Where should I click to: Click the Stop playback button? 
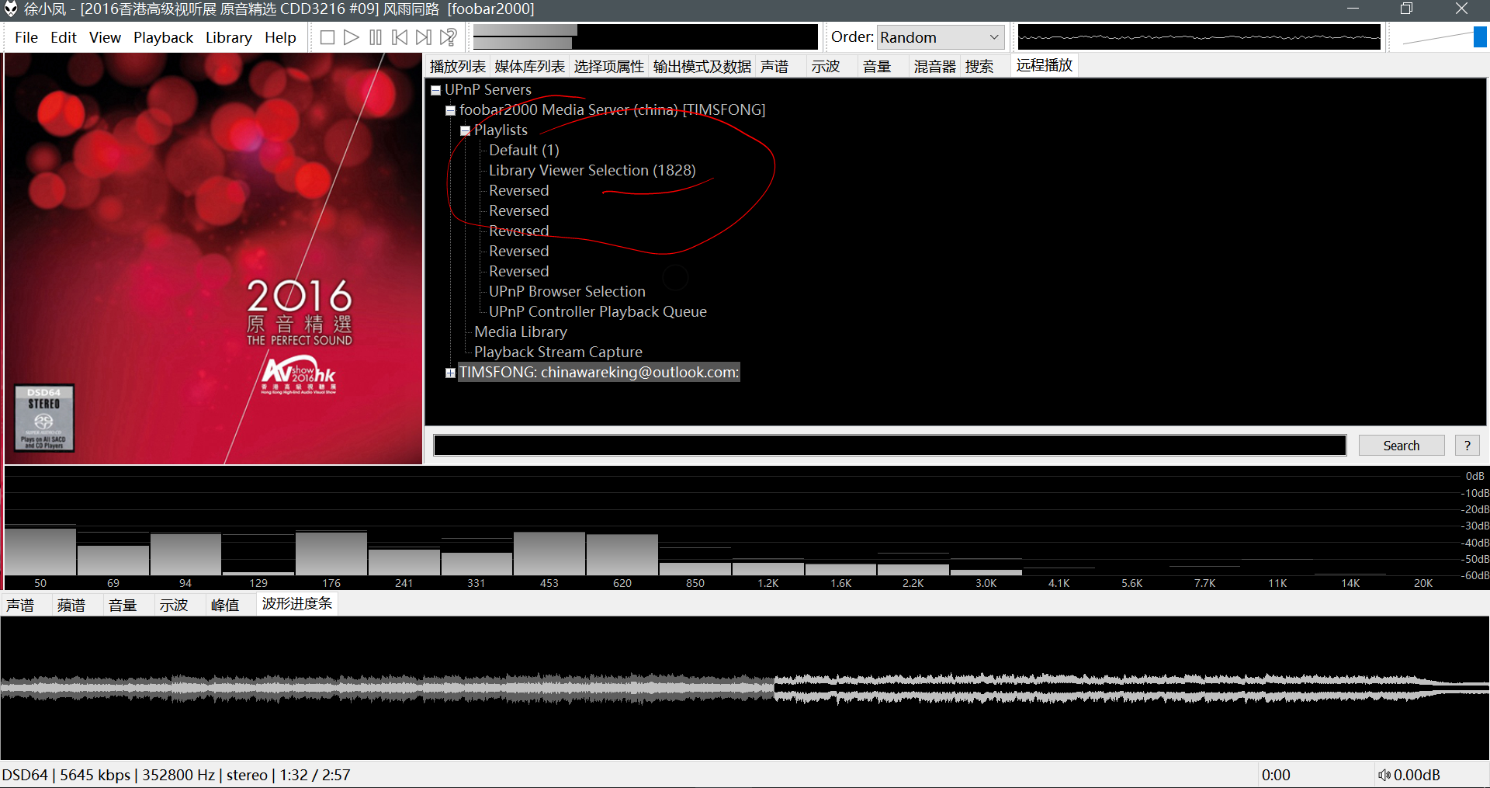pyautogui.click(x=327, y=37)
